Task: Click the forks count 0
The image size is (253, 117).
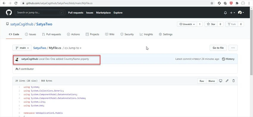Action: click(x=241, y=24)
